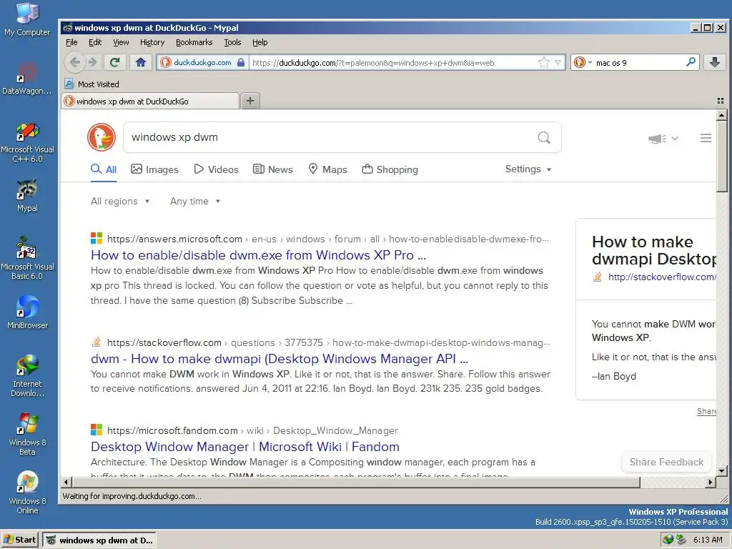This screenshot has width=732, height=549.
Task: Click the network globe tray icon
Action: coord(668,540)
